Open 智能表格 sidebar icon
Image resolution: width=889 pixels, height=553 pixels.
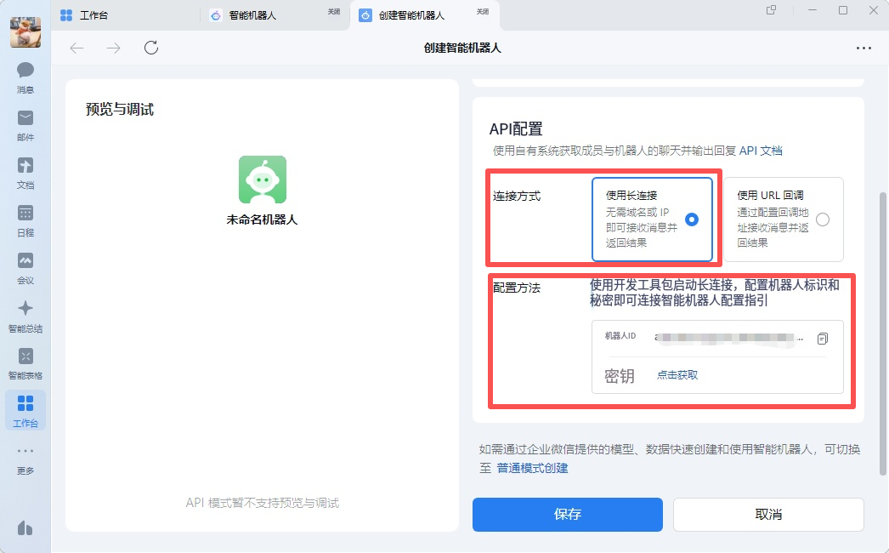point(25,362)
